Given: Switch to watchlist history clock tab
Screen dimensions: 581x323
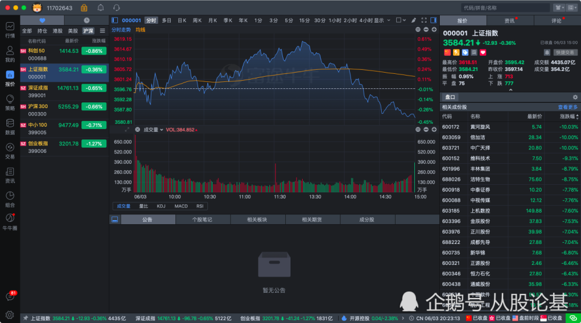Looking at the screenshot, I should pyautogui.click(x=87, y=20).
